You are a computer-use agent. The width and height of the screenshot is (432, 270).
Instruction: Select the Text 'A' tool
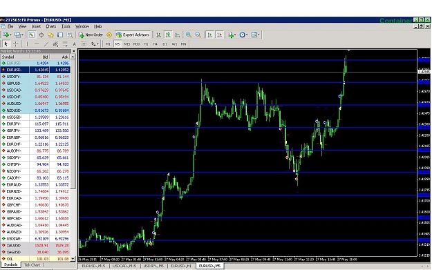(x=75, y=44)
